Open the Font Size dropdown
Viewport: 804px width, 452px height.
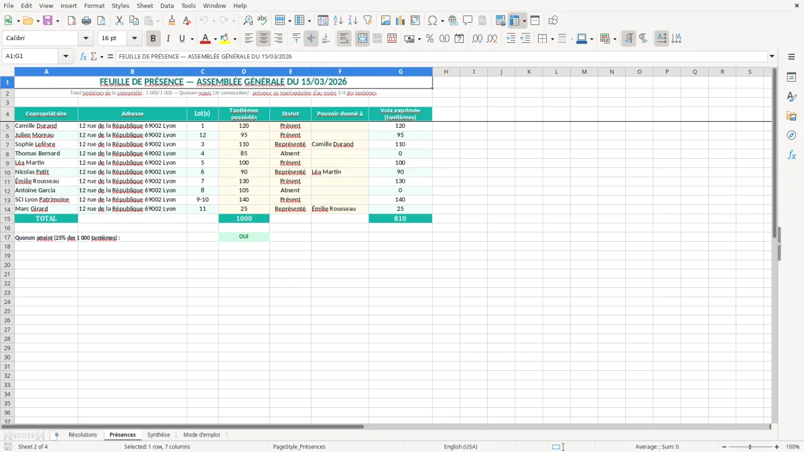[x=134, y=39]
